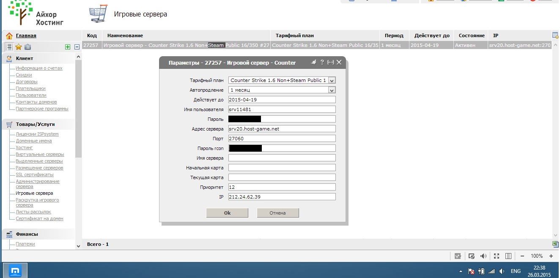Image resolution: width=560 pixels, height=278 pixels.
Task: Click the Приоритет field
Action: tap(282, 187)
